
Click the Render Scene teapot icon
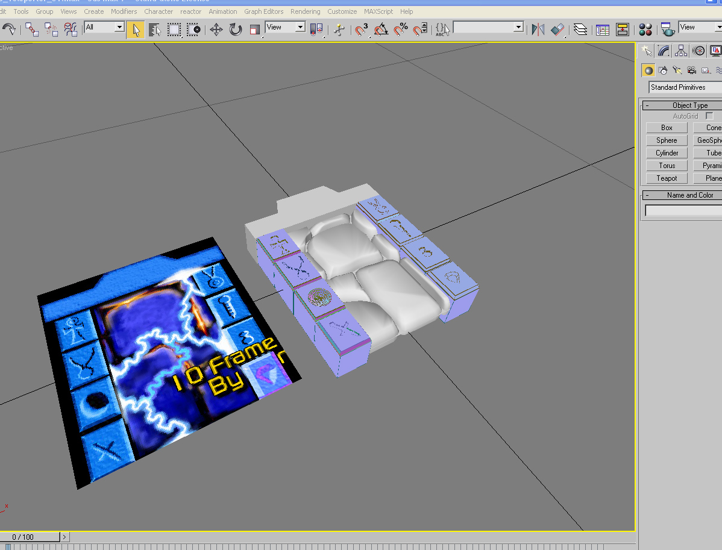pos(668,30)
